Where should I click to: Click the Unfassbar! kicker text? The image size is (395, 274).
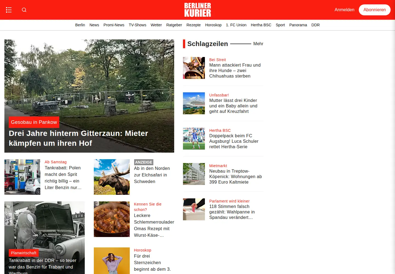click(219, 95)
